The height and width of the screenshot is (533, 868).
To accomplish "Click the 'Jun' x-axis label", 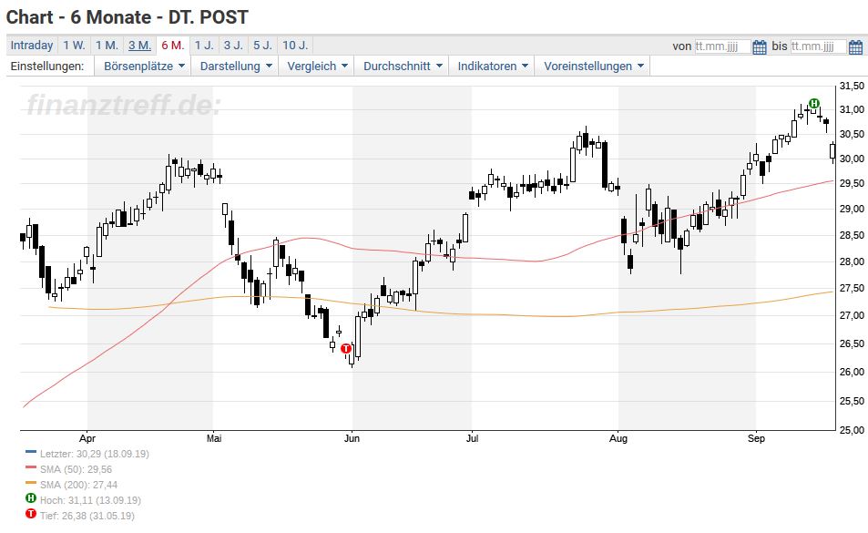I will (352, 438).
